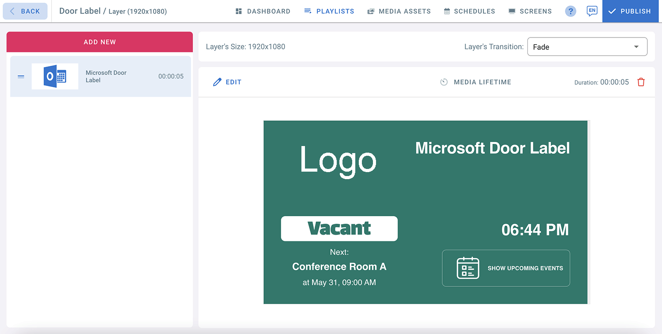Viewport: 662px width, 334px height.
Task: Click the dropdown arrow beside Fade
Action: [x=636, y=47]
